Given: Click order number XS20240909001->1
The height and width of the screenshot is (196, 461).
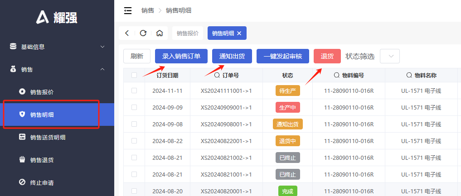Looking at the screenshot, I should coord(226,108).
